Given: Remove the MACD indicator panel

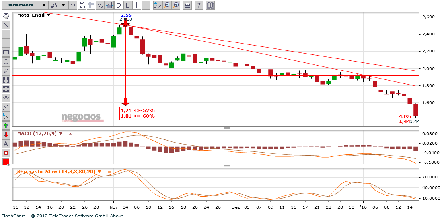Looking at the screenshot, I should (70, 133).
